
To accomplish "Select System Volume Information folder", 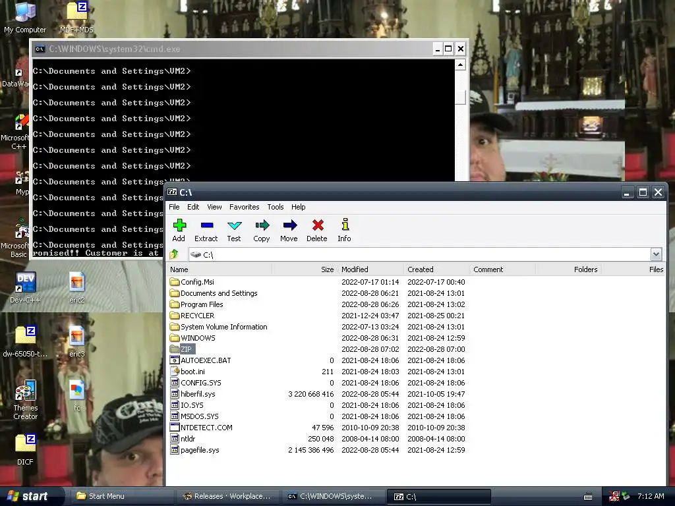I will [218, 327].
